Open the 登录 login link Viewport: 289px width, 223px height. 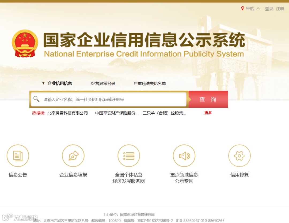point(269,9)
